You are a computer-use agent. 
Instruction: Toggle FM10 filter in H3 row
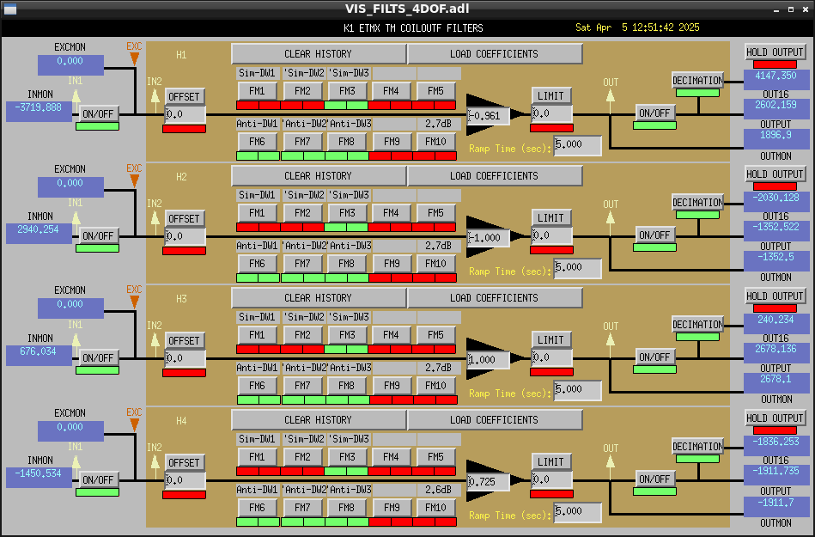click(435, 386)
